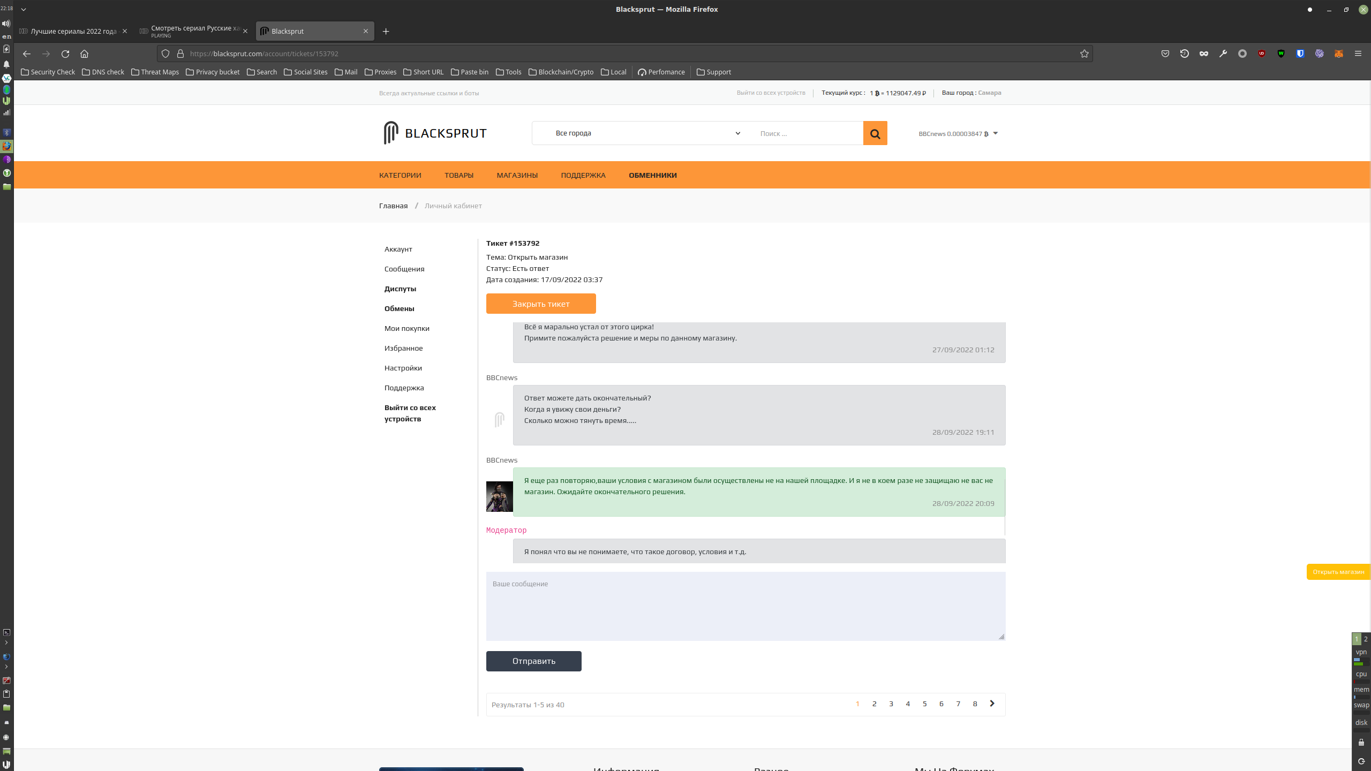
Task: Expand the Все города city dropdown
Action: click(x=648, y=133)
